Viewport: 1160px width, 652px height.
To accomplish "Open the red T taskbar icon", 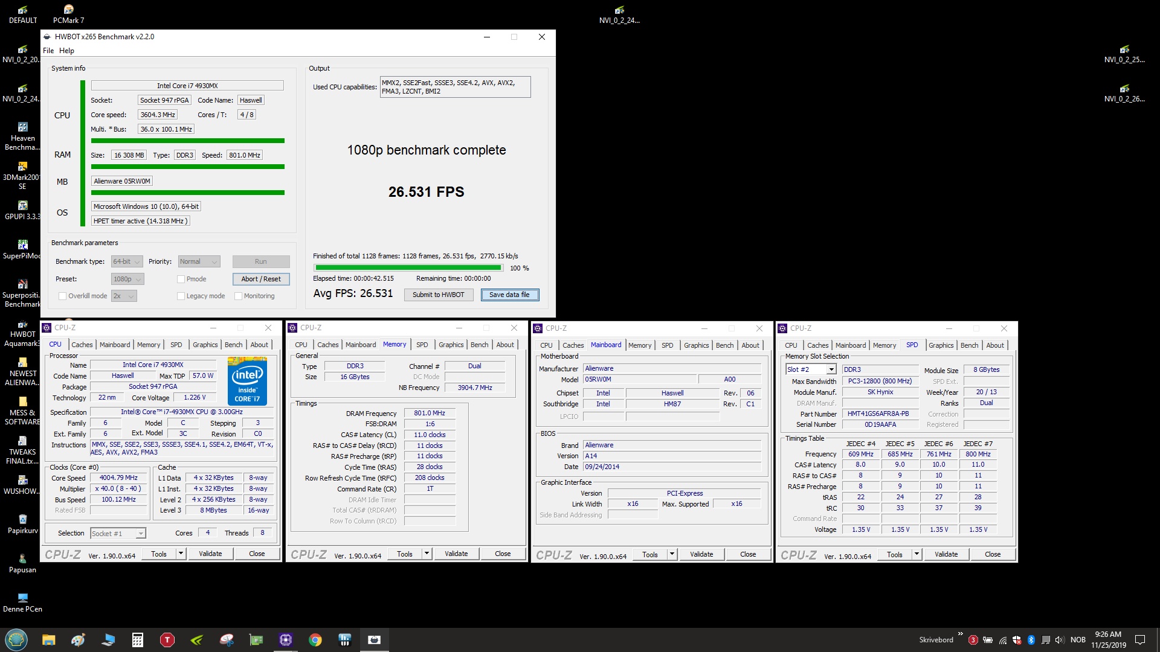I will (x=167, y=640).
